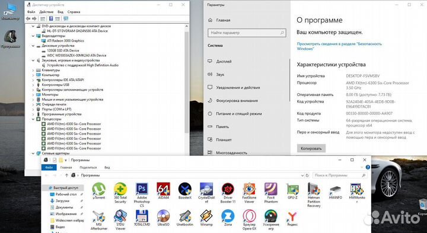This screenshot has width=427, height=233.
Task: Open address bar dropdown in Программы window
Action: point(302,175)
